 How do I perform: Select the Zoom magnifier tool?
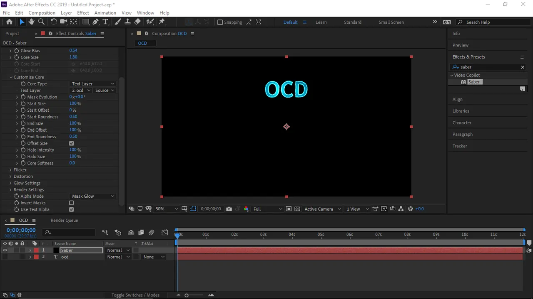[41, 22]
